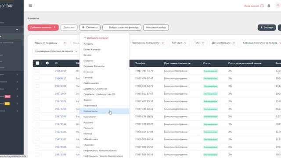Screen dimensions: 281x158
Task: Select segment Кингисепп
Action: [x=104, y=117]
